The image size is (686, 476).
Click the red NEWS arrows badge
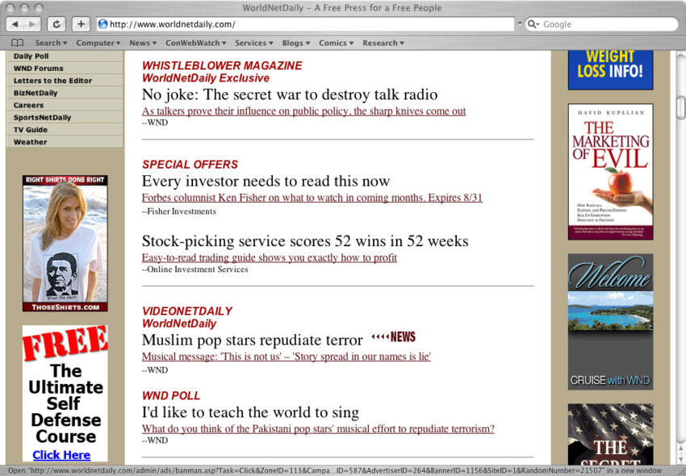tap(393, 336)
